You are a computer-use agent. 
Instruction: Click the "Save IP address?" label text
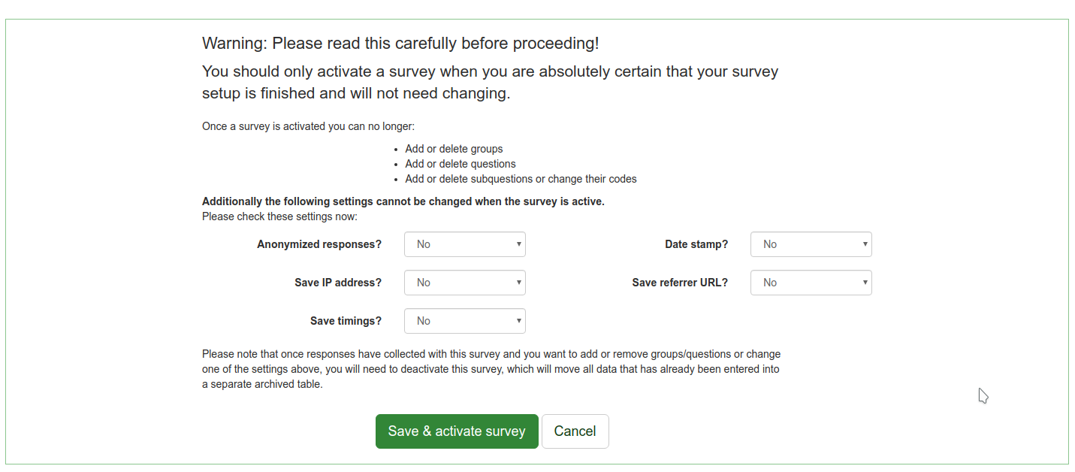pos(337,283)
